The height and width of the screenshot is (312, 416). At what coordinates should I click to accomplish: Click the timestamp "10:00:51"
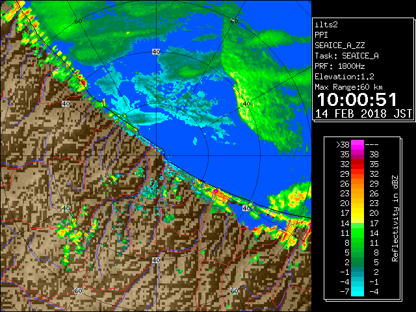(357, 99)
